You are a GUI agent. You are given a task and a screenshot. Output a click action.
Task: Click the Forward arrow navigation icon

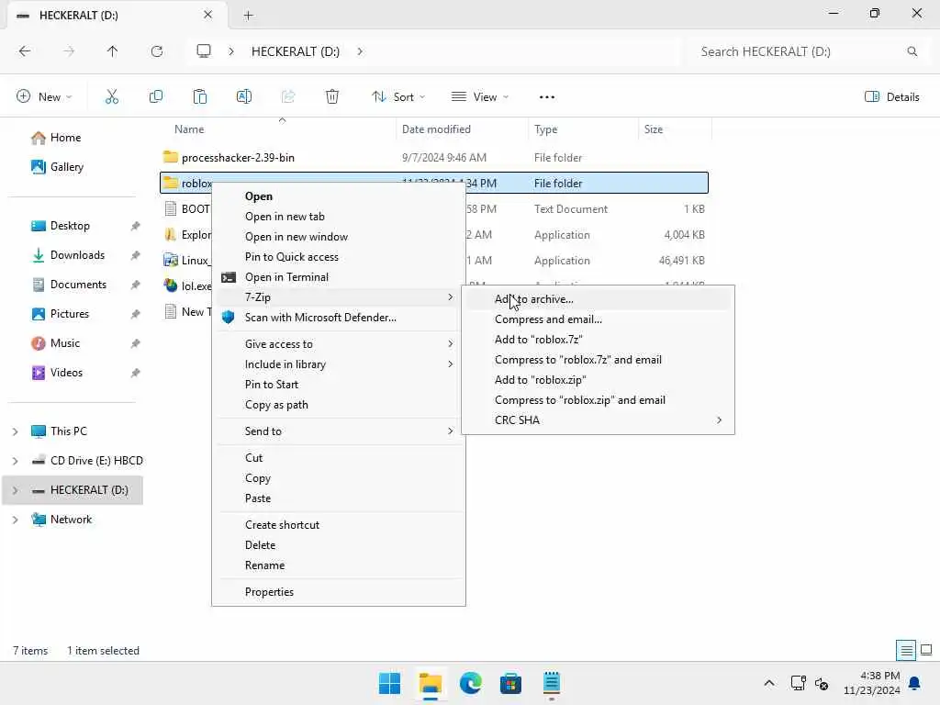69,51
